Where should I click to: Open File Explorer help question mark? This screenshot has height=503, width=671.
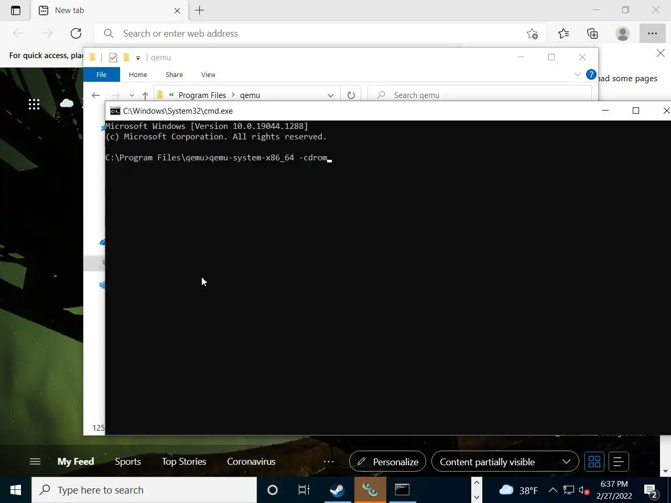(591, 74)
